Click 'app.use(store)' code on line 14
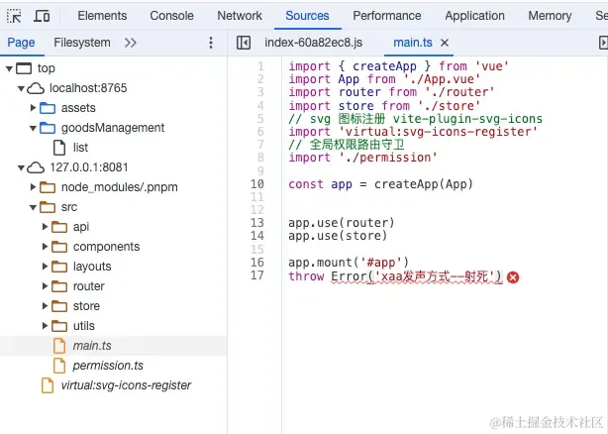608x434 pixels. (x=338, y=236)
